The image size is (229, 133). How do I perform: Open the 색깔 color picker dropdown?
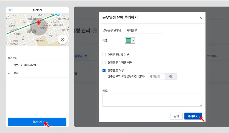click(130, 40)
